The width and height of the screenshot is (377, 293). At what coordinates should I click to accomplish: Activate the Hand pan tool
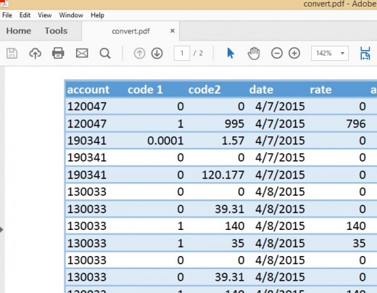click(x=254, y=53)
